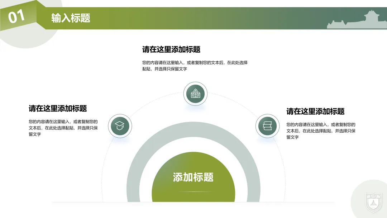Image resolution: width=387 pixels, height=218 pixels.
Task: Select top heading 请在这里添加标题 above building icon
Action: coord(171,49)
